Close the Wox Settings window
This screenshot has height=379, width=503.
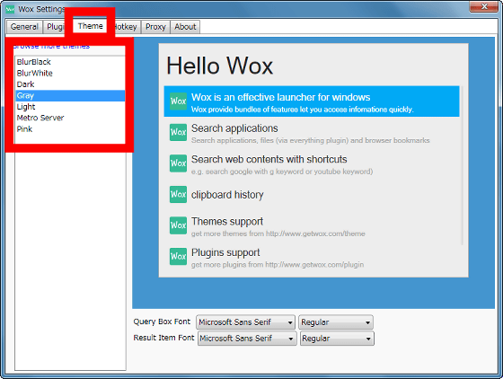pos(484,6)
